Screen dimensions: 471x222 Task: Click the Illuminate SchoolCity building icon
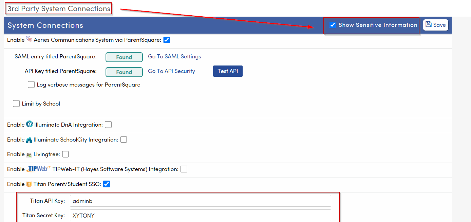point(29,140)
